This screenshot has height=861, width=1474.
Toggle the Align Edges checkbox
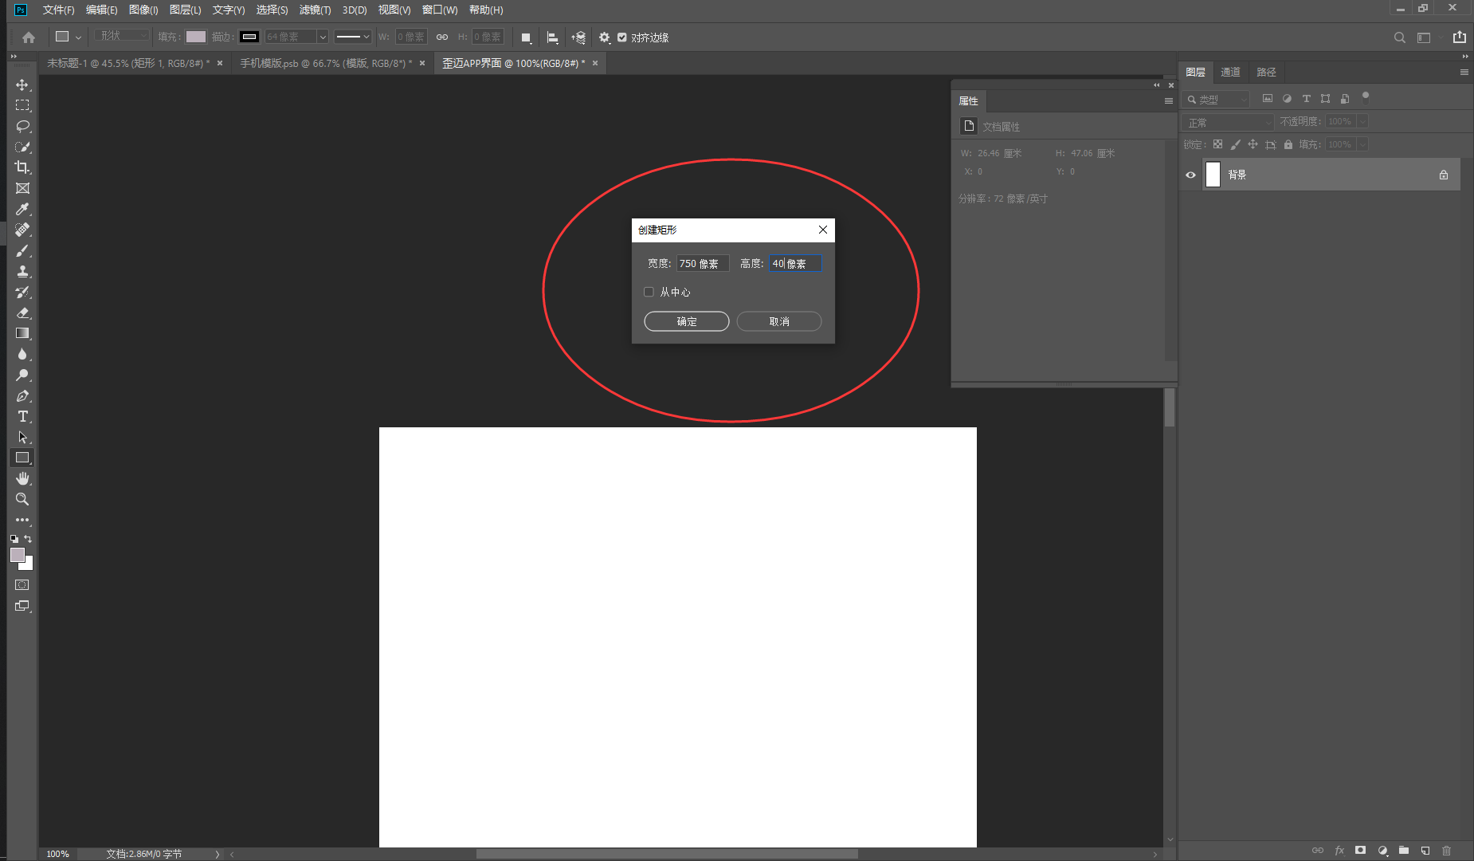622,37
